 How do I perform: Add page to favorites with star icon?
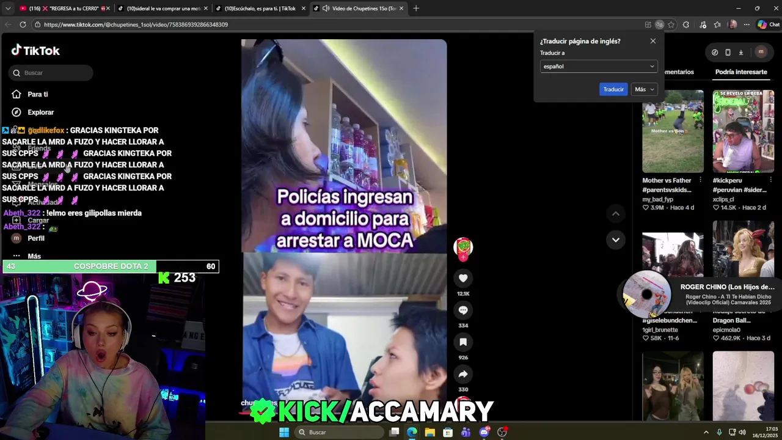[671, 24]
